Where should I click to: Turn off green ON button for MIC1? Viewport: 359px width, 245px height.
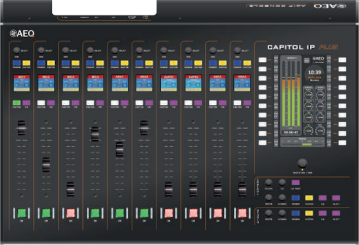tap(22, 213)
